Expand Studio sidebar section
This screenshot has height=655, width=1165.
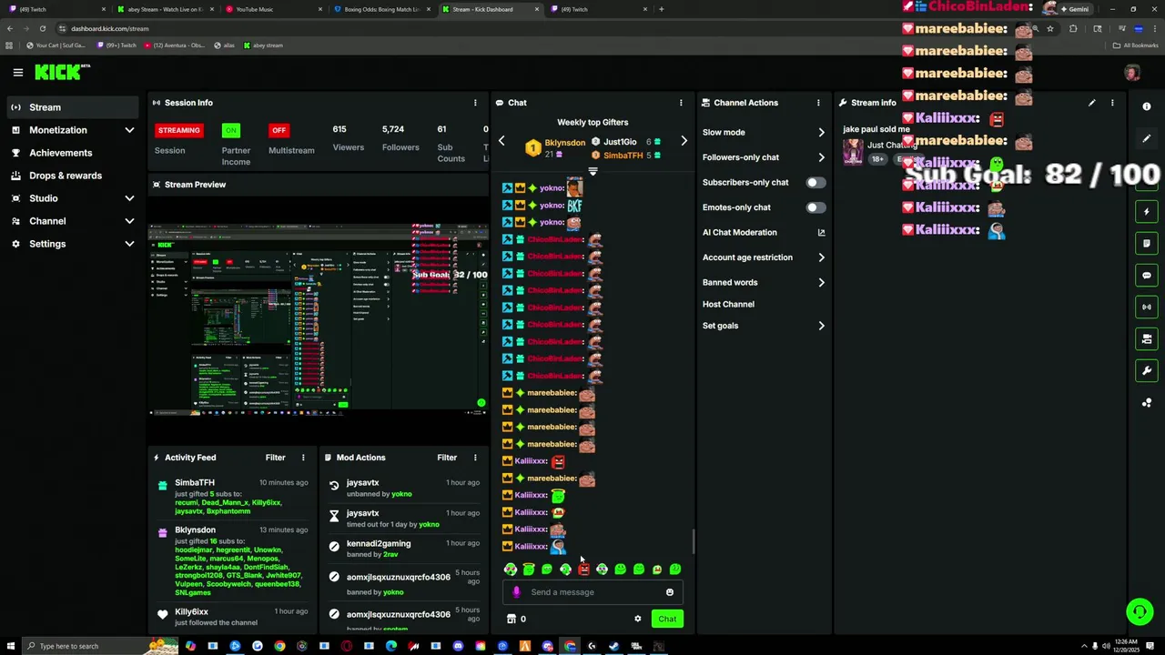[x=129, y=198]
